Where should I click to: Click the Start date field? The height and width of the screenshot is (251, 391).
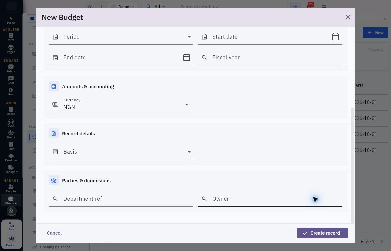tap(270, 37)
